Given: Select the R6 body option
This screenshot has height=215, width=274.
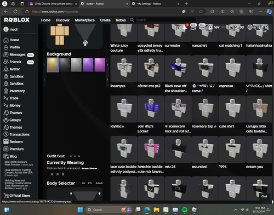Looking at the screenshot, I should (x=84, y=183).
